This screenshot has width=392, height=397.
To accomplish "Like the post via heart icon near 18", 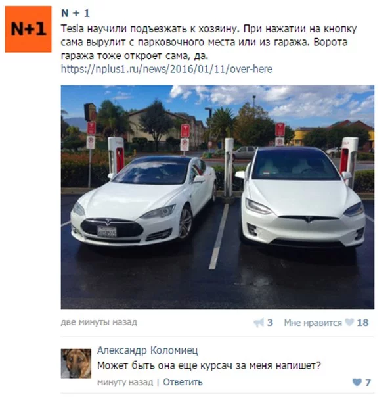I will coord(349,322).
